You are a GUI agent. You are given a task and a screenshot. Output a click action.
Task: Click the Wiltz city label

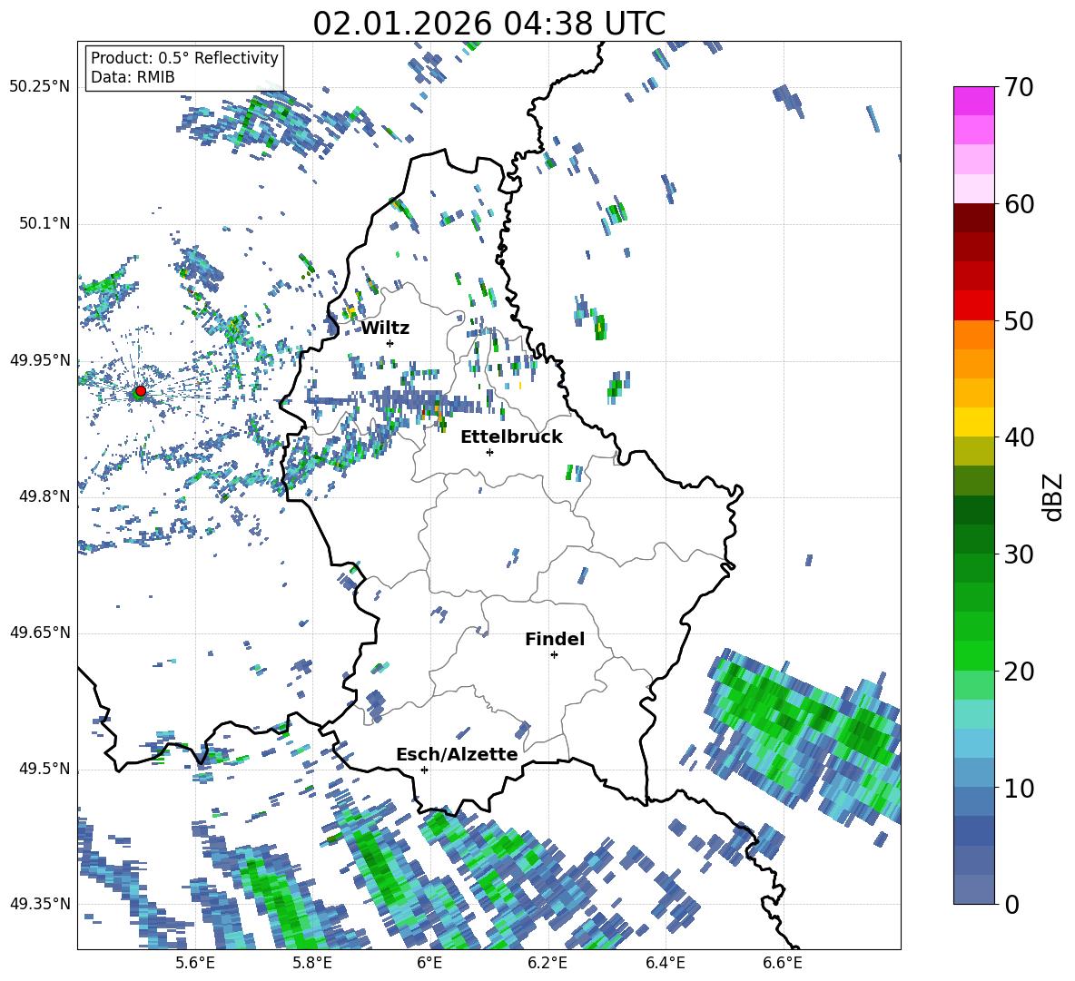385,329
